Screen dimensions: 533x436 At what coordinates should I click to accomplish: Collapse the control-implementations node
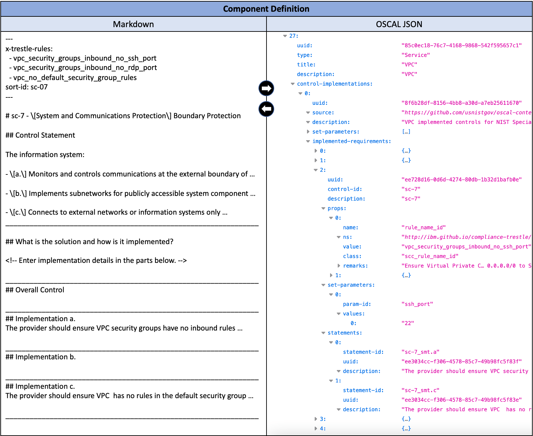click(293, 84)
